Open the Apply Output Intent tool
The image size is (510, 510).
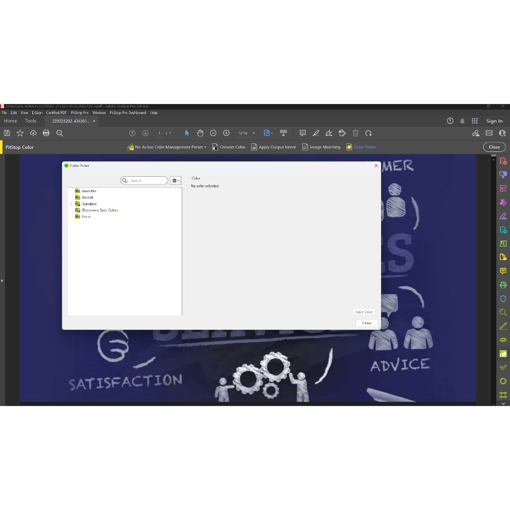[x=254, y=147]
